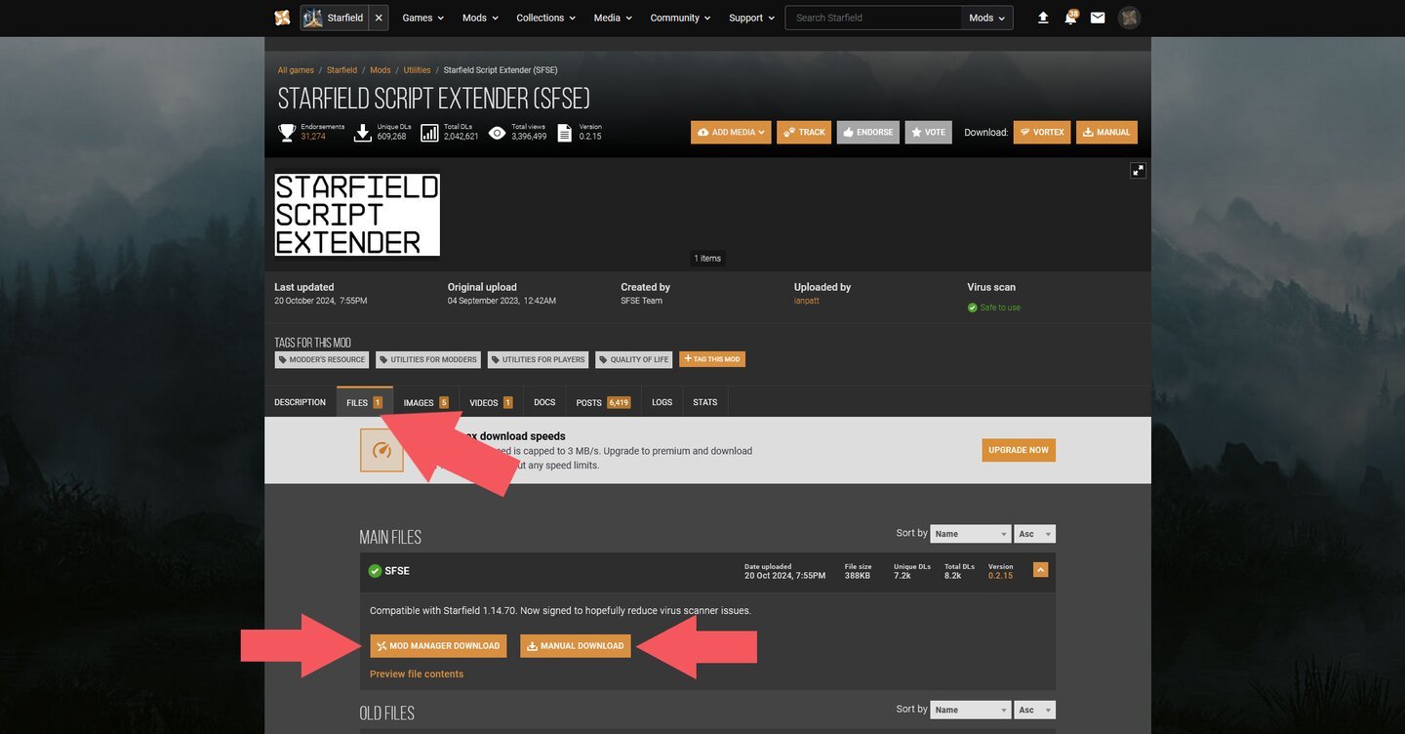Switch to the Logs tab
This screenshot has height=734, width=1405.
[x=662, y=402]
